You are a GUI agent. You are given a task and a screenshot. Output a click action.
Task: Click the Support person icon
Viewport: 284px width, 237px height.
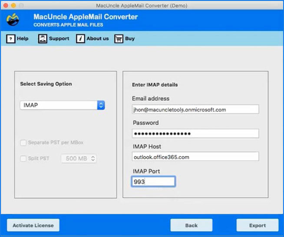click(x=43, y=39)
